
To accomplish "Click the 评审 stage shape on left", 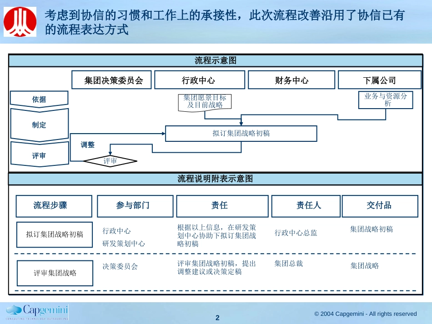I will 39,155.
